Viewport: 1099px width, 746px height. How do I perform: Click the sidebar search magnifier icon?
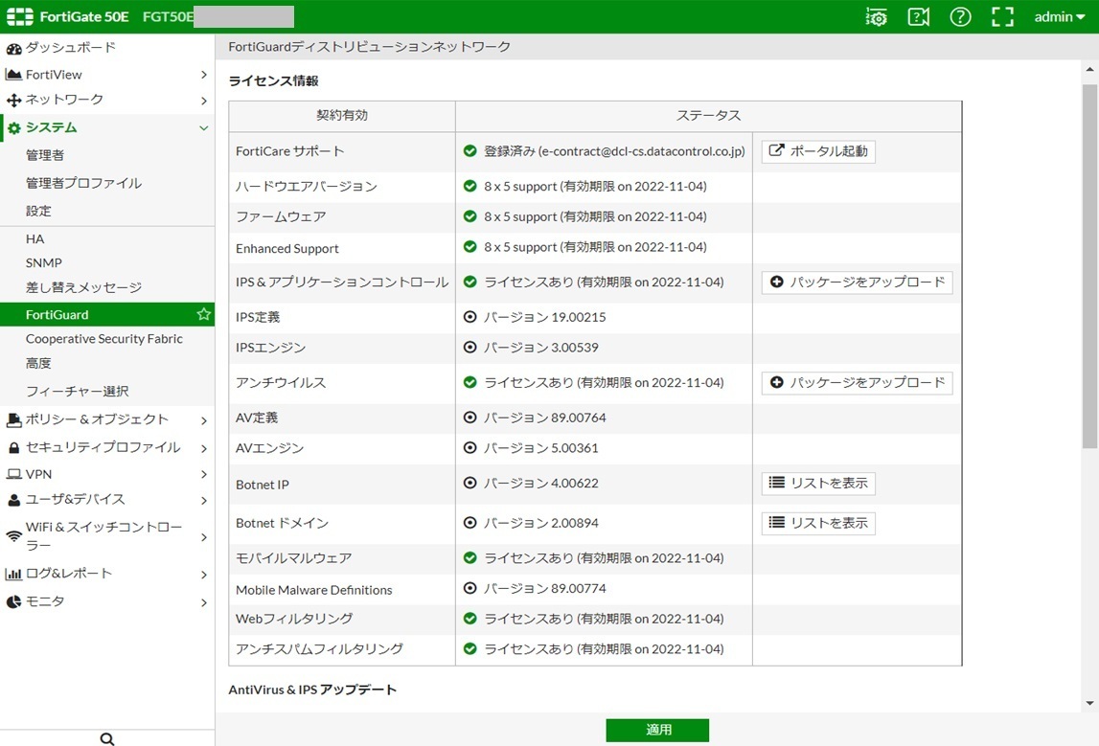point(106,738)
